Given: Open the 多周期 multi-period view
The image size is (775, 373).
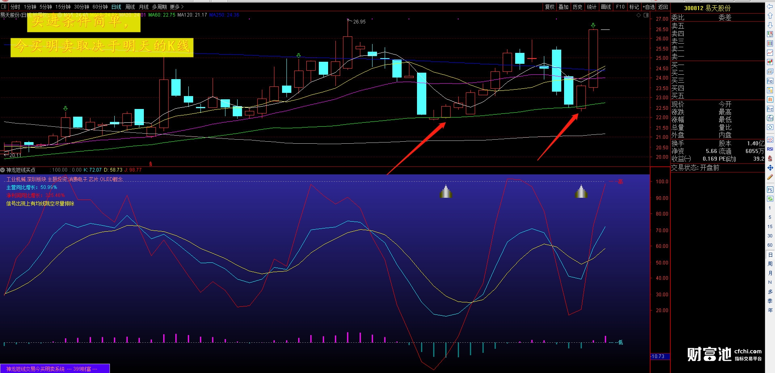Looking at the screenshot, I should click(159, 7).
